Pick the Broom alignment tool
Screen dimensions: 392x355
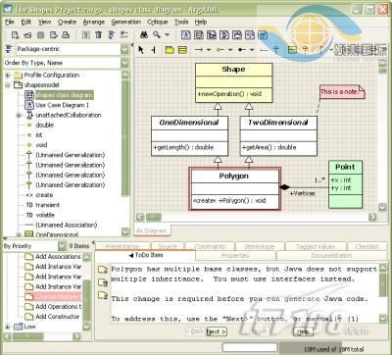(x=153, y=50)
